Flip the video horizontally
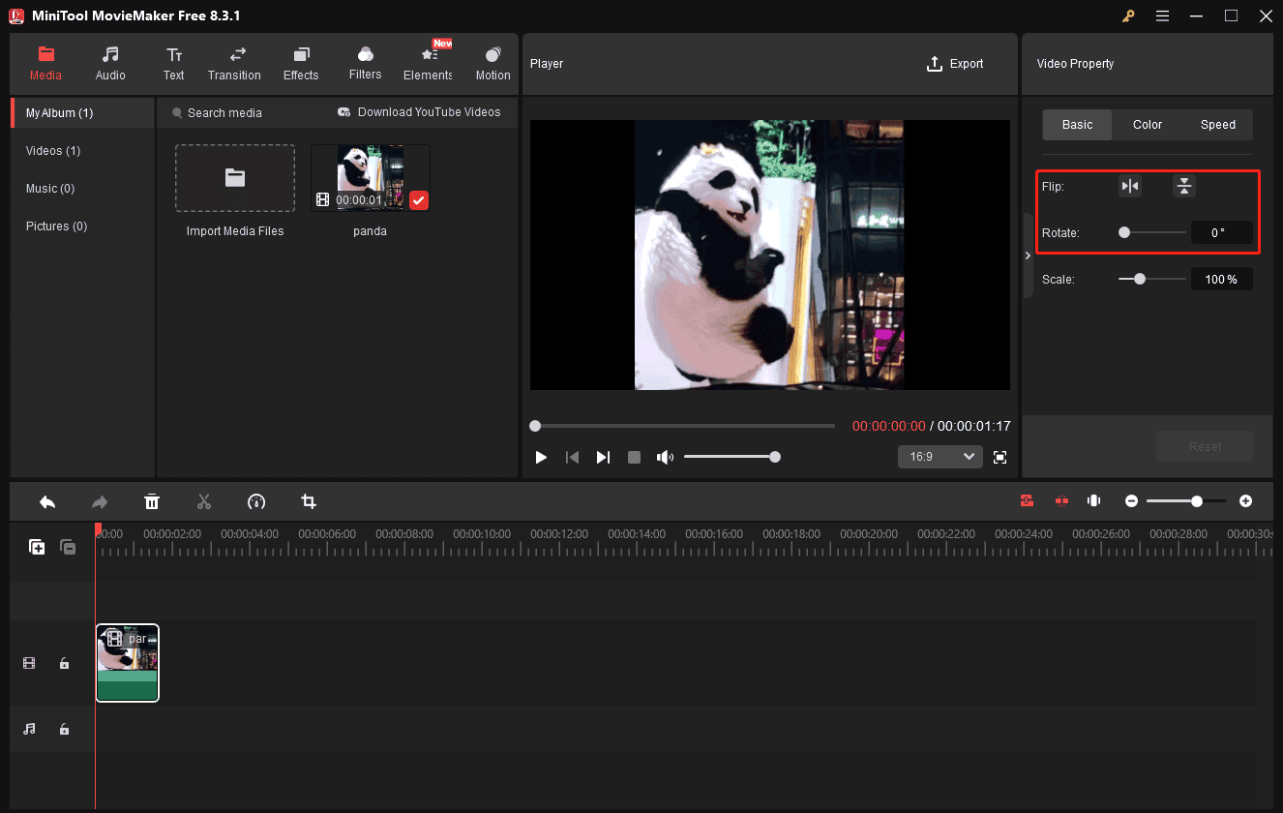 pyautogui.click(x=1129, y=185)
